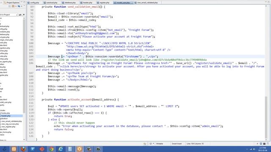271x152 pixels.
Task: Select model_user.php in the project tree
Action: [6, 102]
